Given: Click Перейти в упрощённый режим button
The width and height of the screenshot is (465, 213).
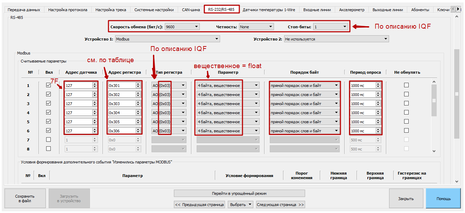Looking at the screenshot, I should [x=239, y=193].
